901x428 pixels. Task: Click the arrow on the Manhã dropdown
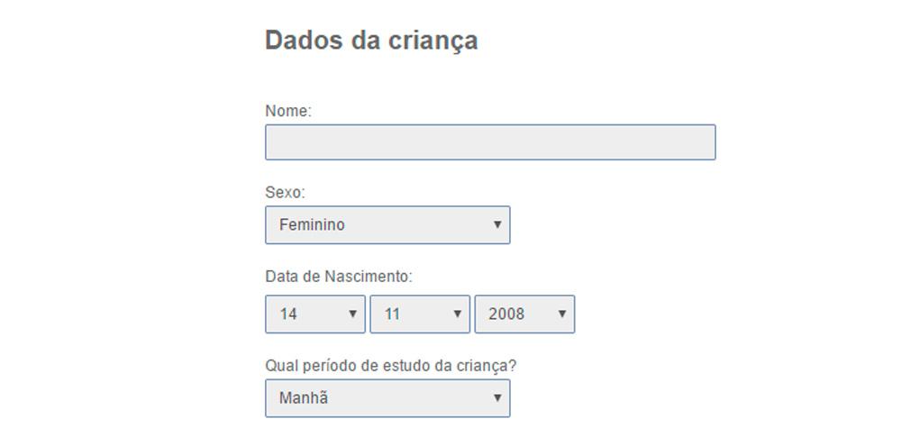click(496, 397)
